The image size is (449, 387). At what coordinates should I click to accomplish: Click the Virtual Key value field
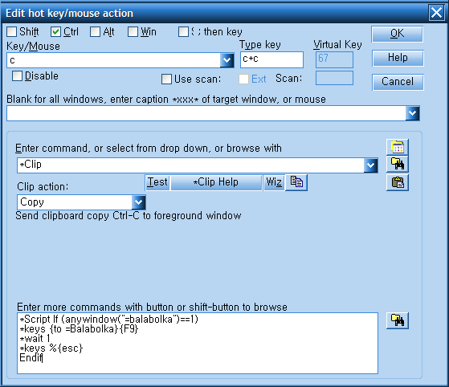pyautogui.click(x=334, y=59)
